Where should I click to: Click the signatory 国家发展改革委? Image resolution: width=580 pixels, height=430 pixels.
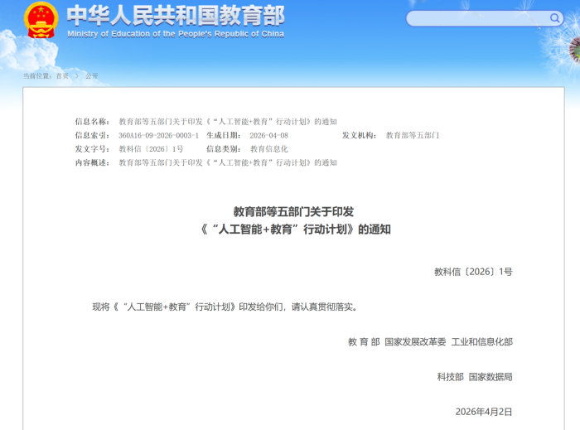coord(415,342)
